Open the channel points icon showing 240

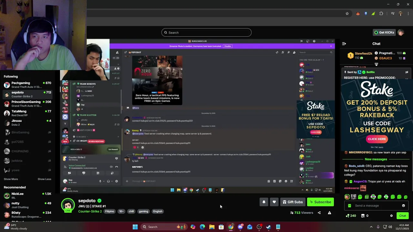pyautogui.click(x=351, y=216)
